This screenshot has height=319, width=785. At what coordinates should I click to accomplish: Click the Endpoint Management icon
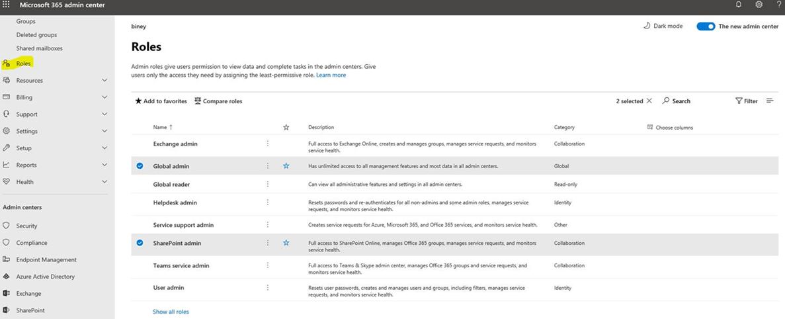tap(7, 259)
